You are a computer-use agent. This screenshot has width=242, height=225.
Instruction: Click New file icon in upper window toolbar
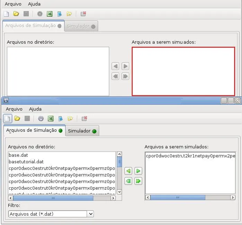[6, 14]
